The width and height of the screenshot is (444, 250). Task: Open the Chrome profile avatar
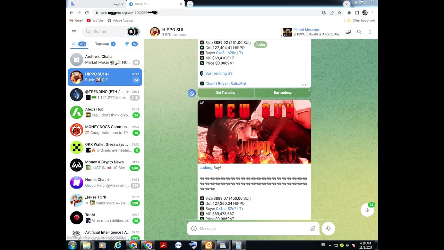(365, 13)
